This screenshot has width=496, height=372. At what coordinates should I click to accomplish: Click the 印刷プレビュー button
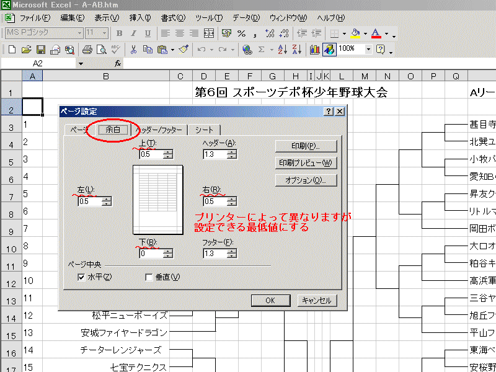point(305,163)
